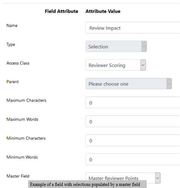This screenshot has width=180, height=188.
Task: Click the Parent dropdown chevron arrow
Action: tap(169, 84)
